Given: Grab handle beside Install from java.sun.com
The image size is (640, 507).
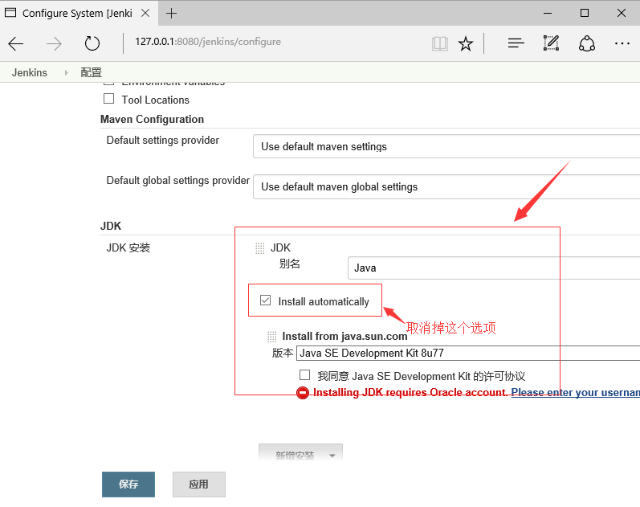Looking at the screenshot, I should [x=272, y=337].
